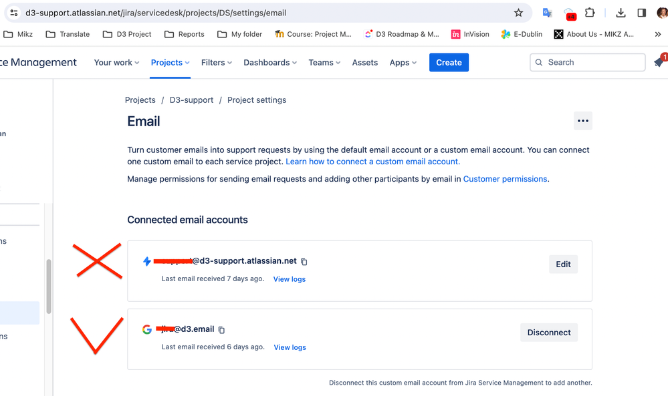The width and height of the screenshot is (668, 396).
Task: Click the Email page heading
Action: [144, 122]
